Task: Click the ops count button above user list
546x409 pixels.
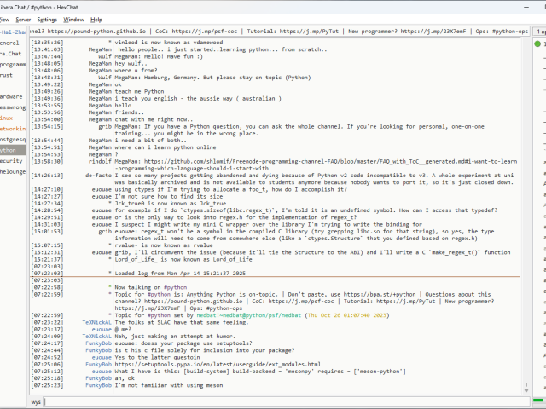Action: coord(540,31)
